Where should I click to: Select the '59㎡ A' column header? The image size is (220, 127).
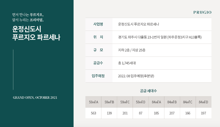pyautogui.click(x=93, y=102)
